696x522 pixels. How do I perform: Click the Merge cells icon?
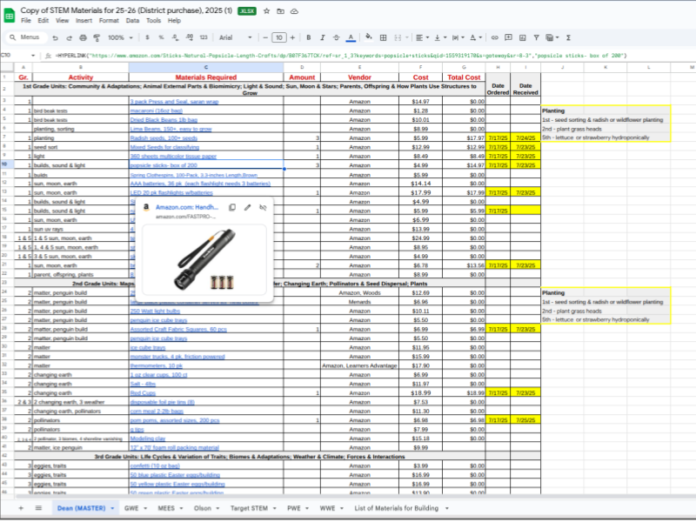coord(398,37)
